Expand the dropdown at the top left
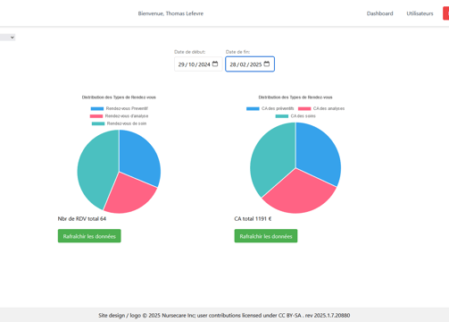Screen dimensions: 449x322 point(7,38)
